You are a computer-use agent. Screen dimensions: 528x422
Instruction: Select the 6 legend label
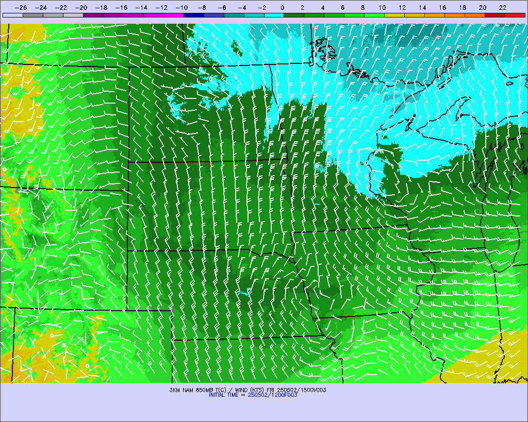coord(342,7)
